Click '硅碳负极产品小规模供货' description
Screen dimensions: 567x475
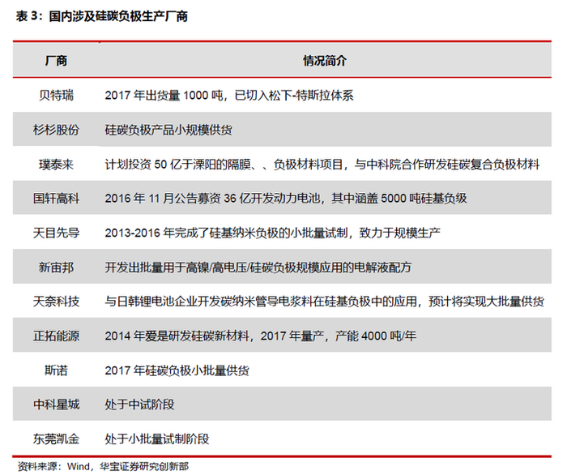pyautogui.click(x=168, y=130)
